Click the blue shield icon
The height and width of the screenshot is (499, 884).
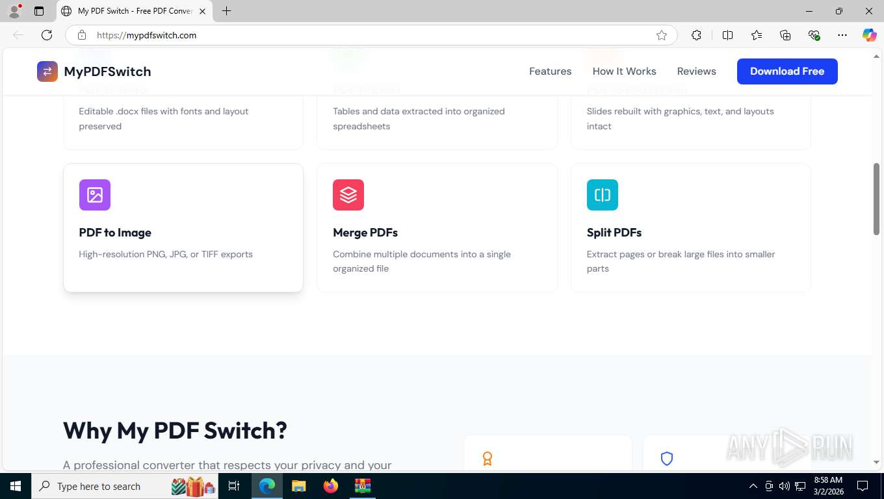(666, 459)
